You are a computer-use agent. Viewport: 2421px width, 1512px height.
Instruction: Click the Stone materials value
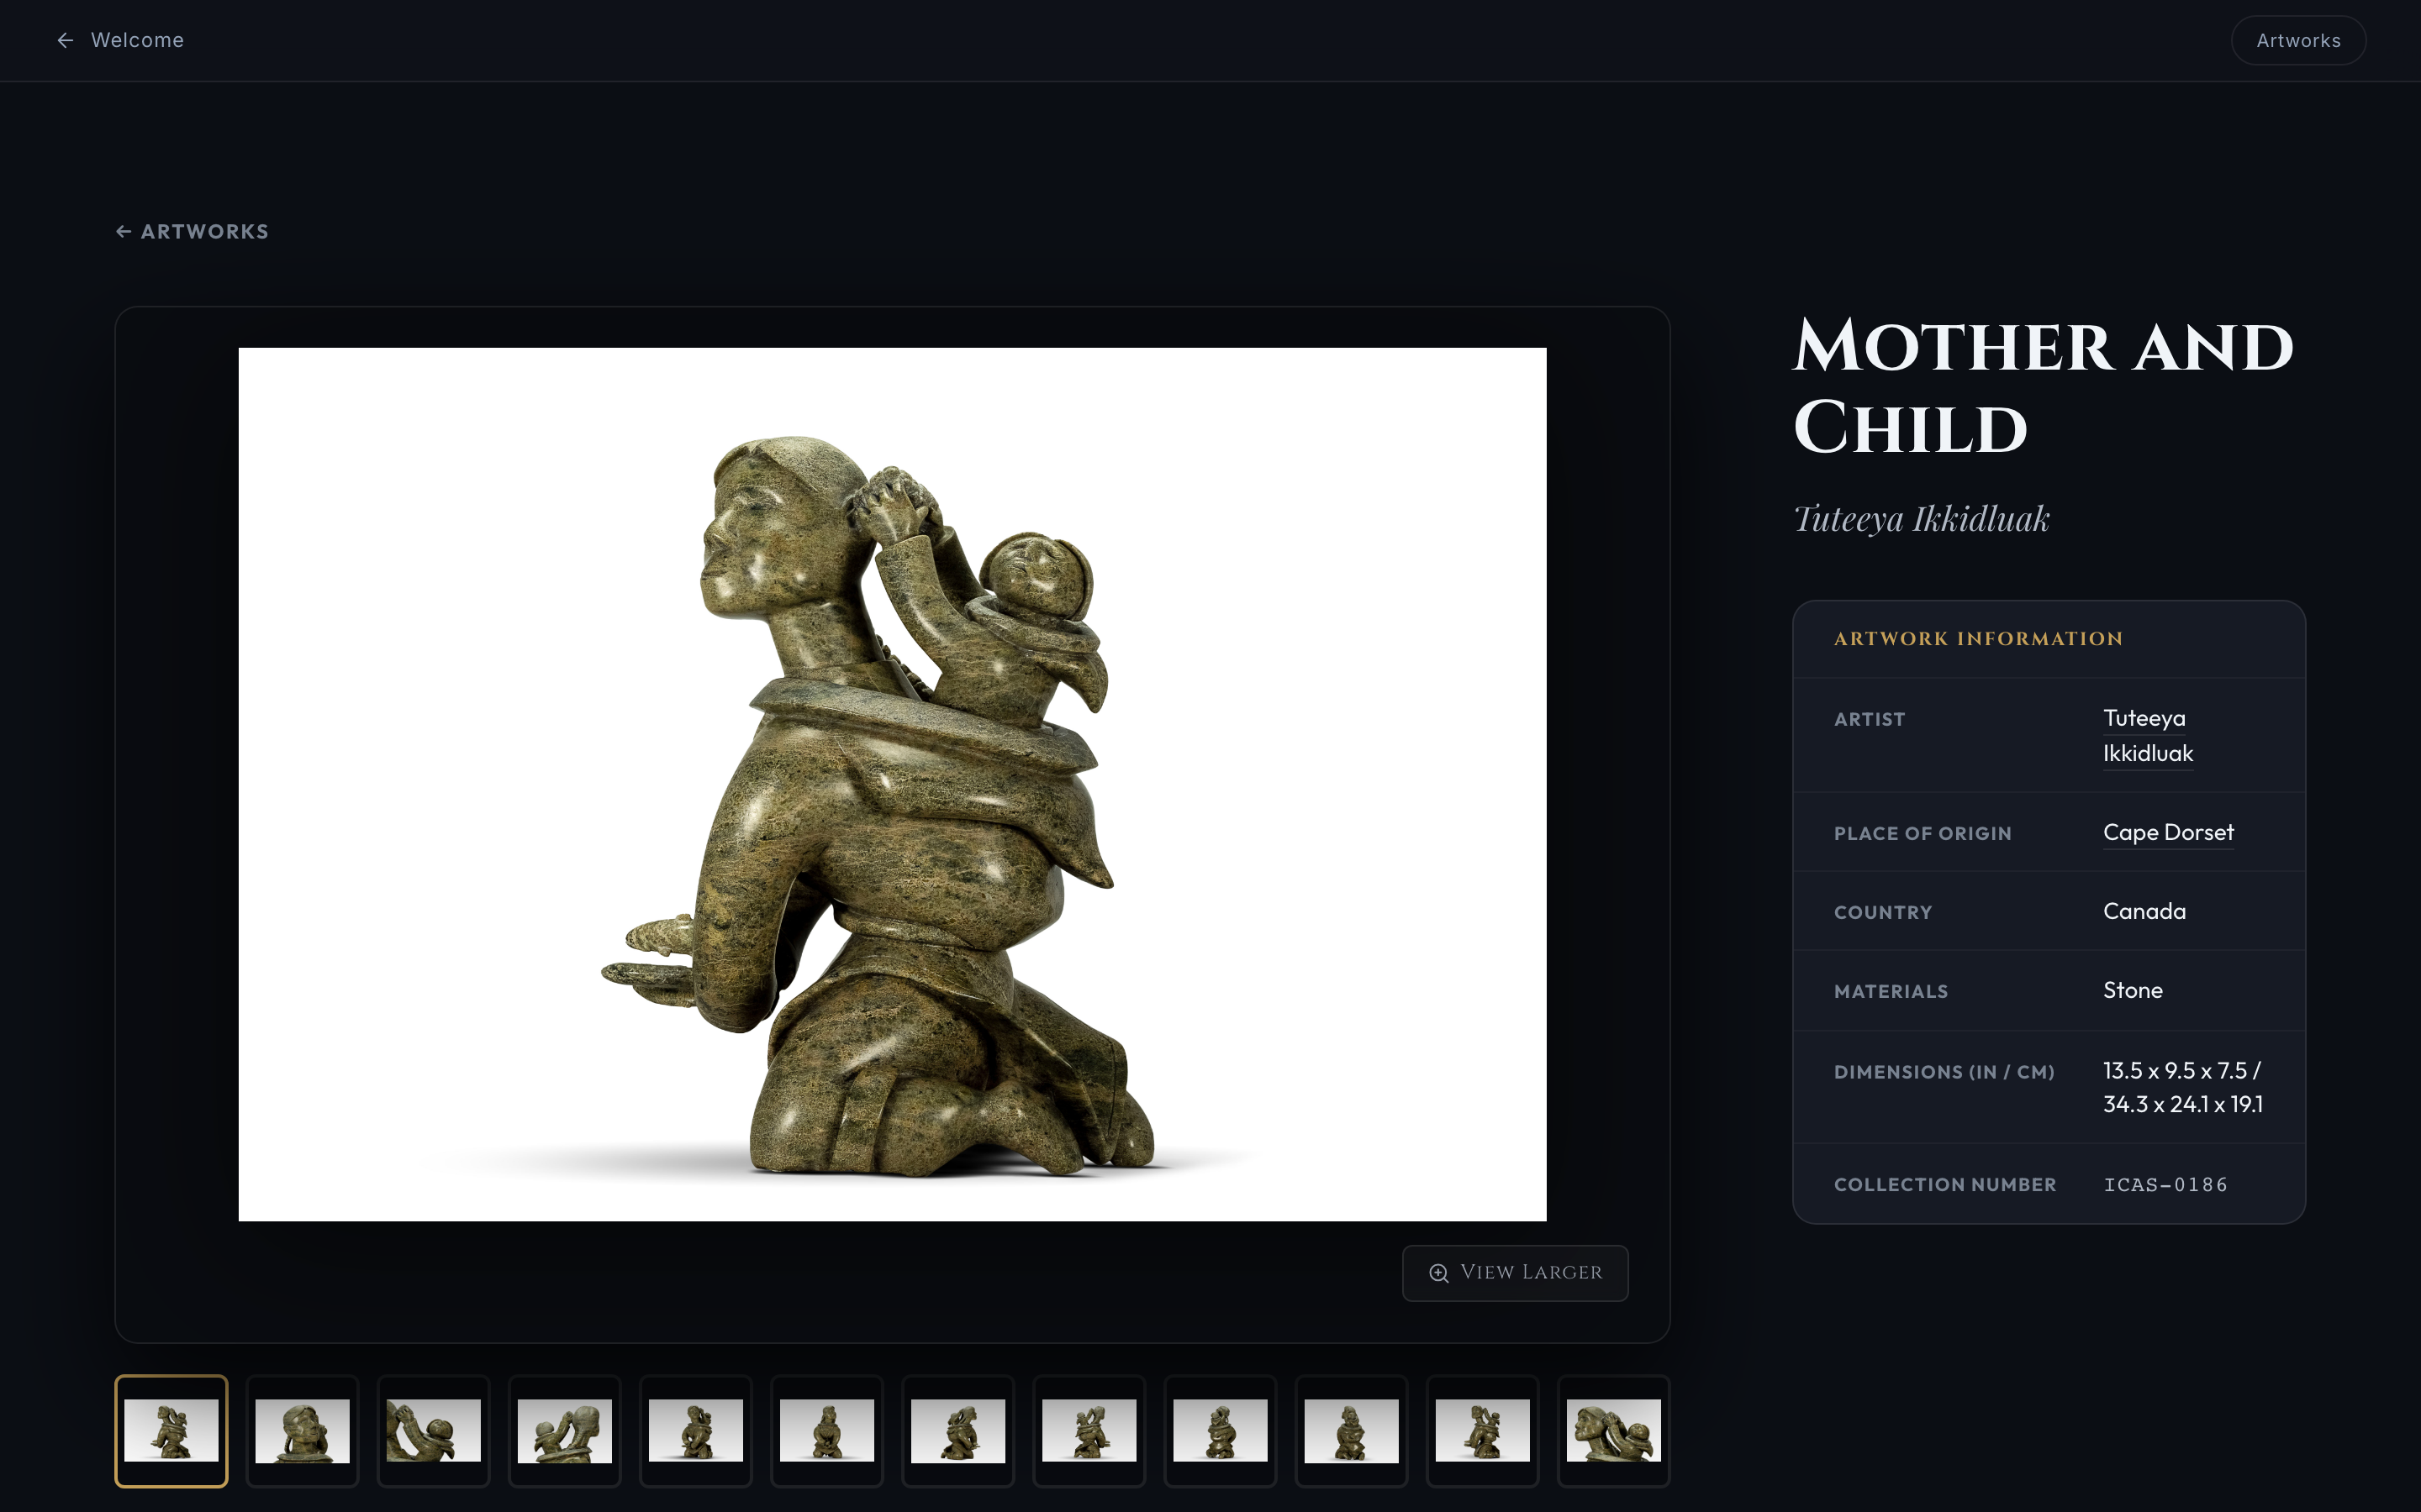coord(2132,990)
